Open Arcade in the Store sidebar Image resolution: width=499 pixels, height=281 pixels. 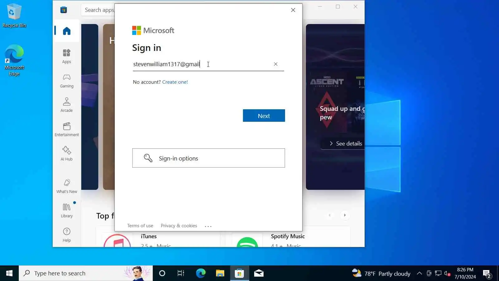pyautogui.click(x=66, y=105)
